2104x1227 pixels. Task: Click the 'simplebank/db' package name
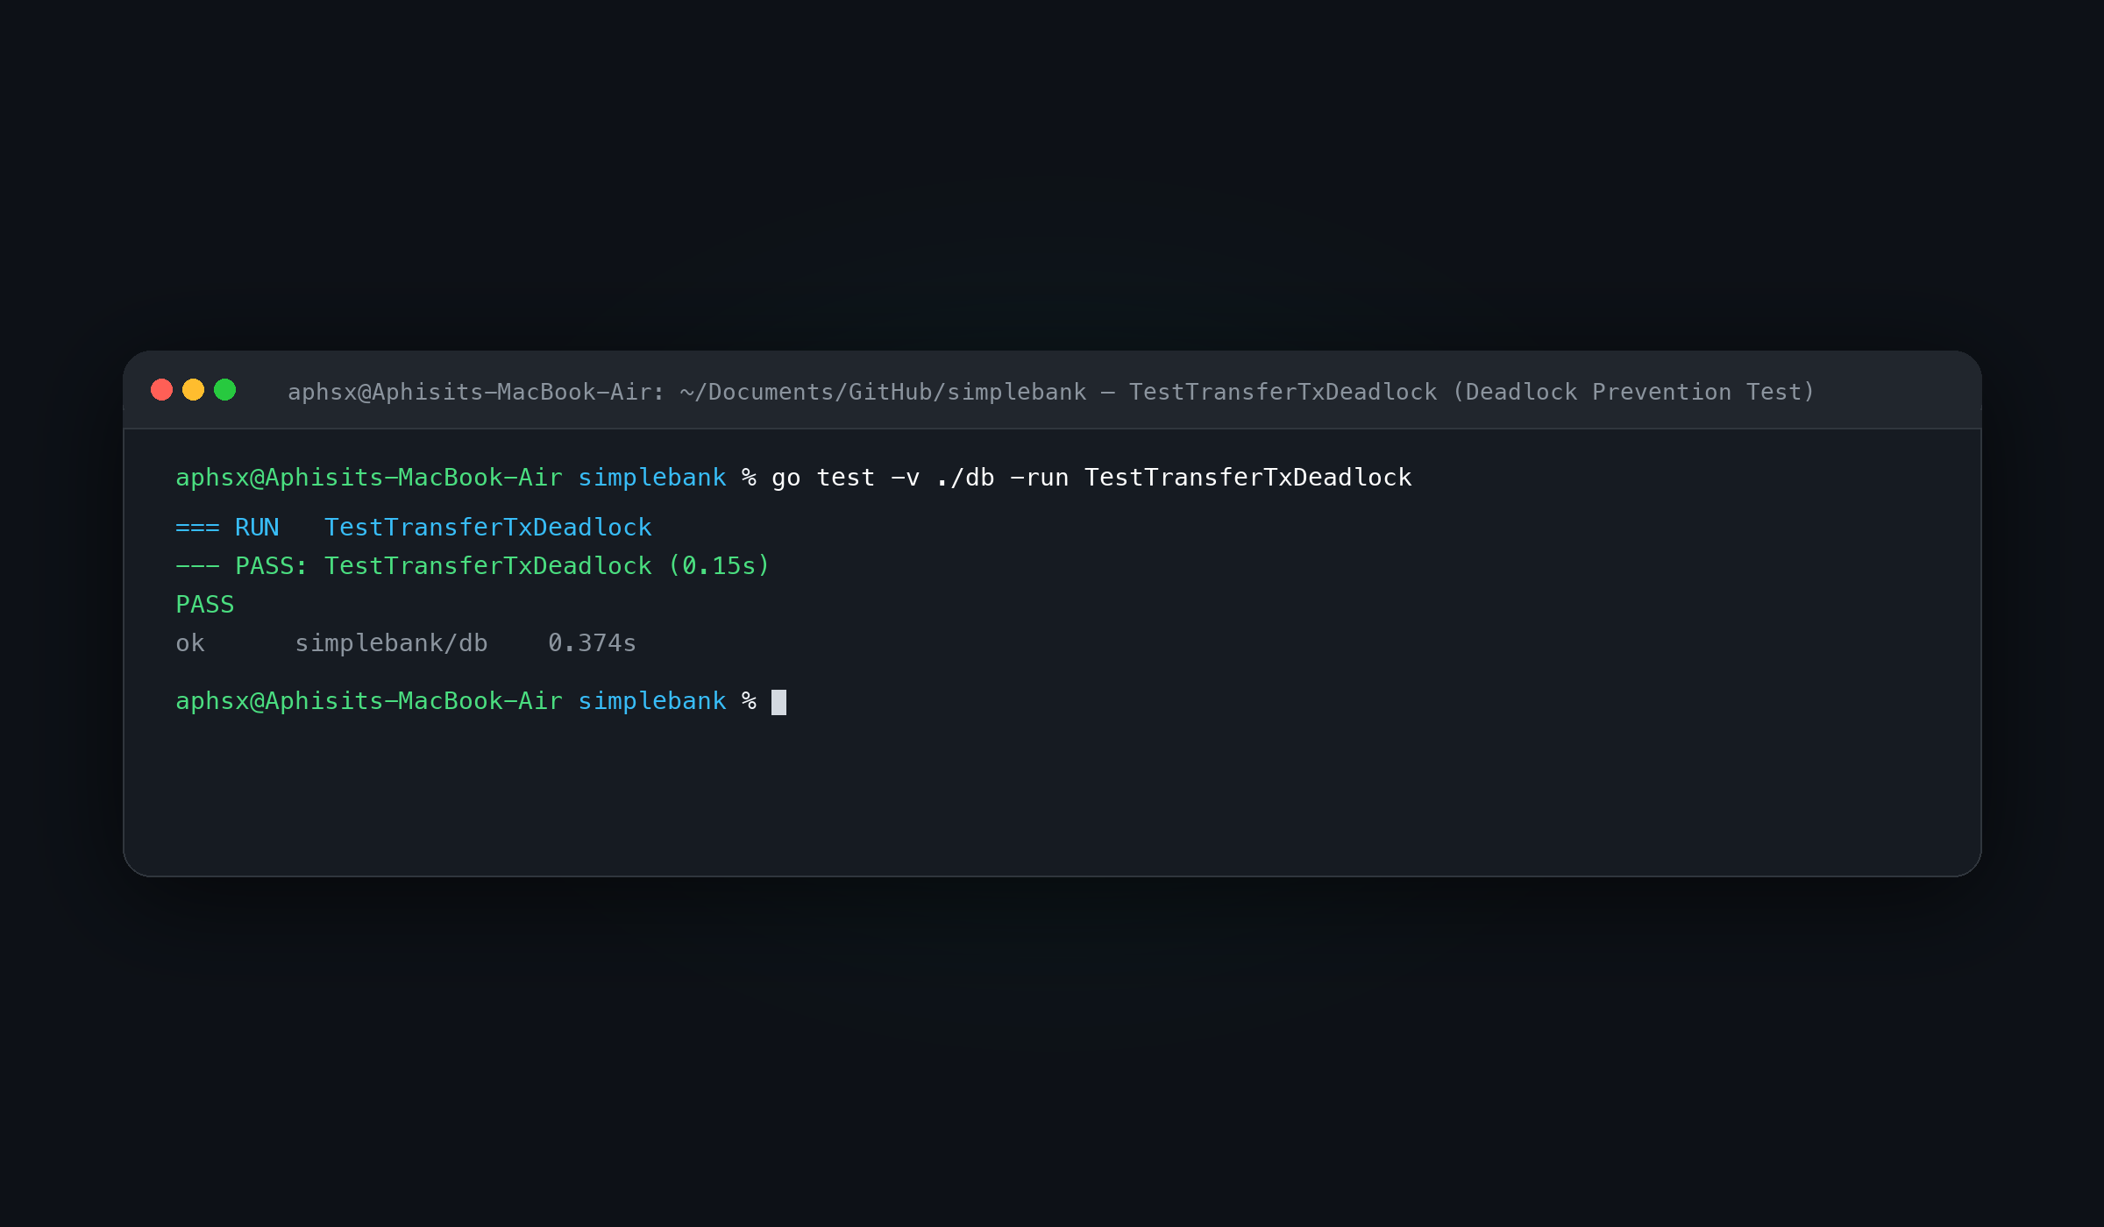coord(391,643)
